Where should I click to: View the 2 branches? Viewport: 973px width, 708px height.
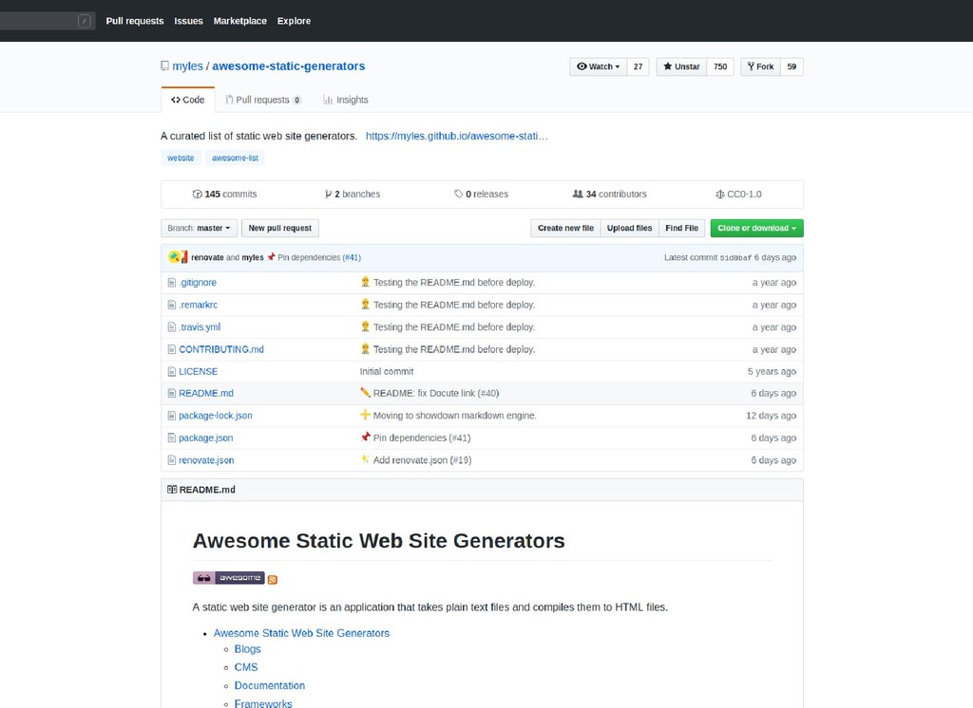(x=353, y=194)
